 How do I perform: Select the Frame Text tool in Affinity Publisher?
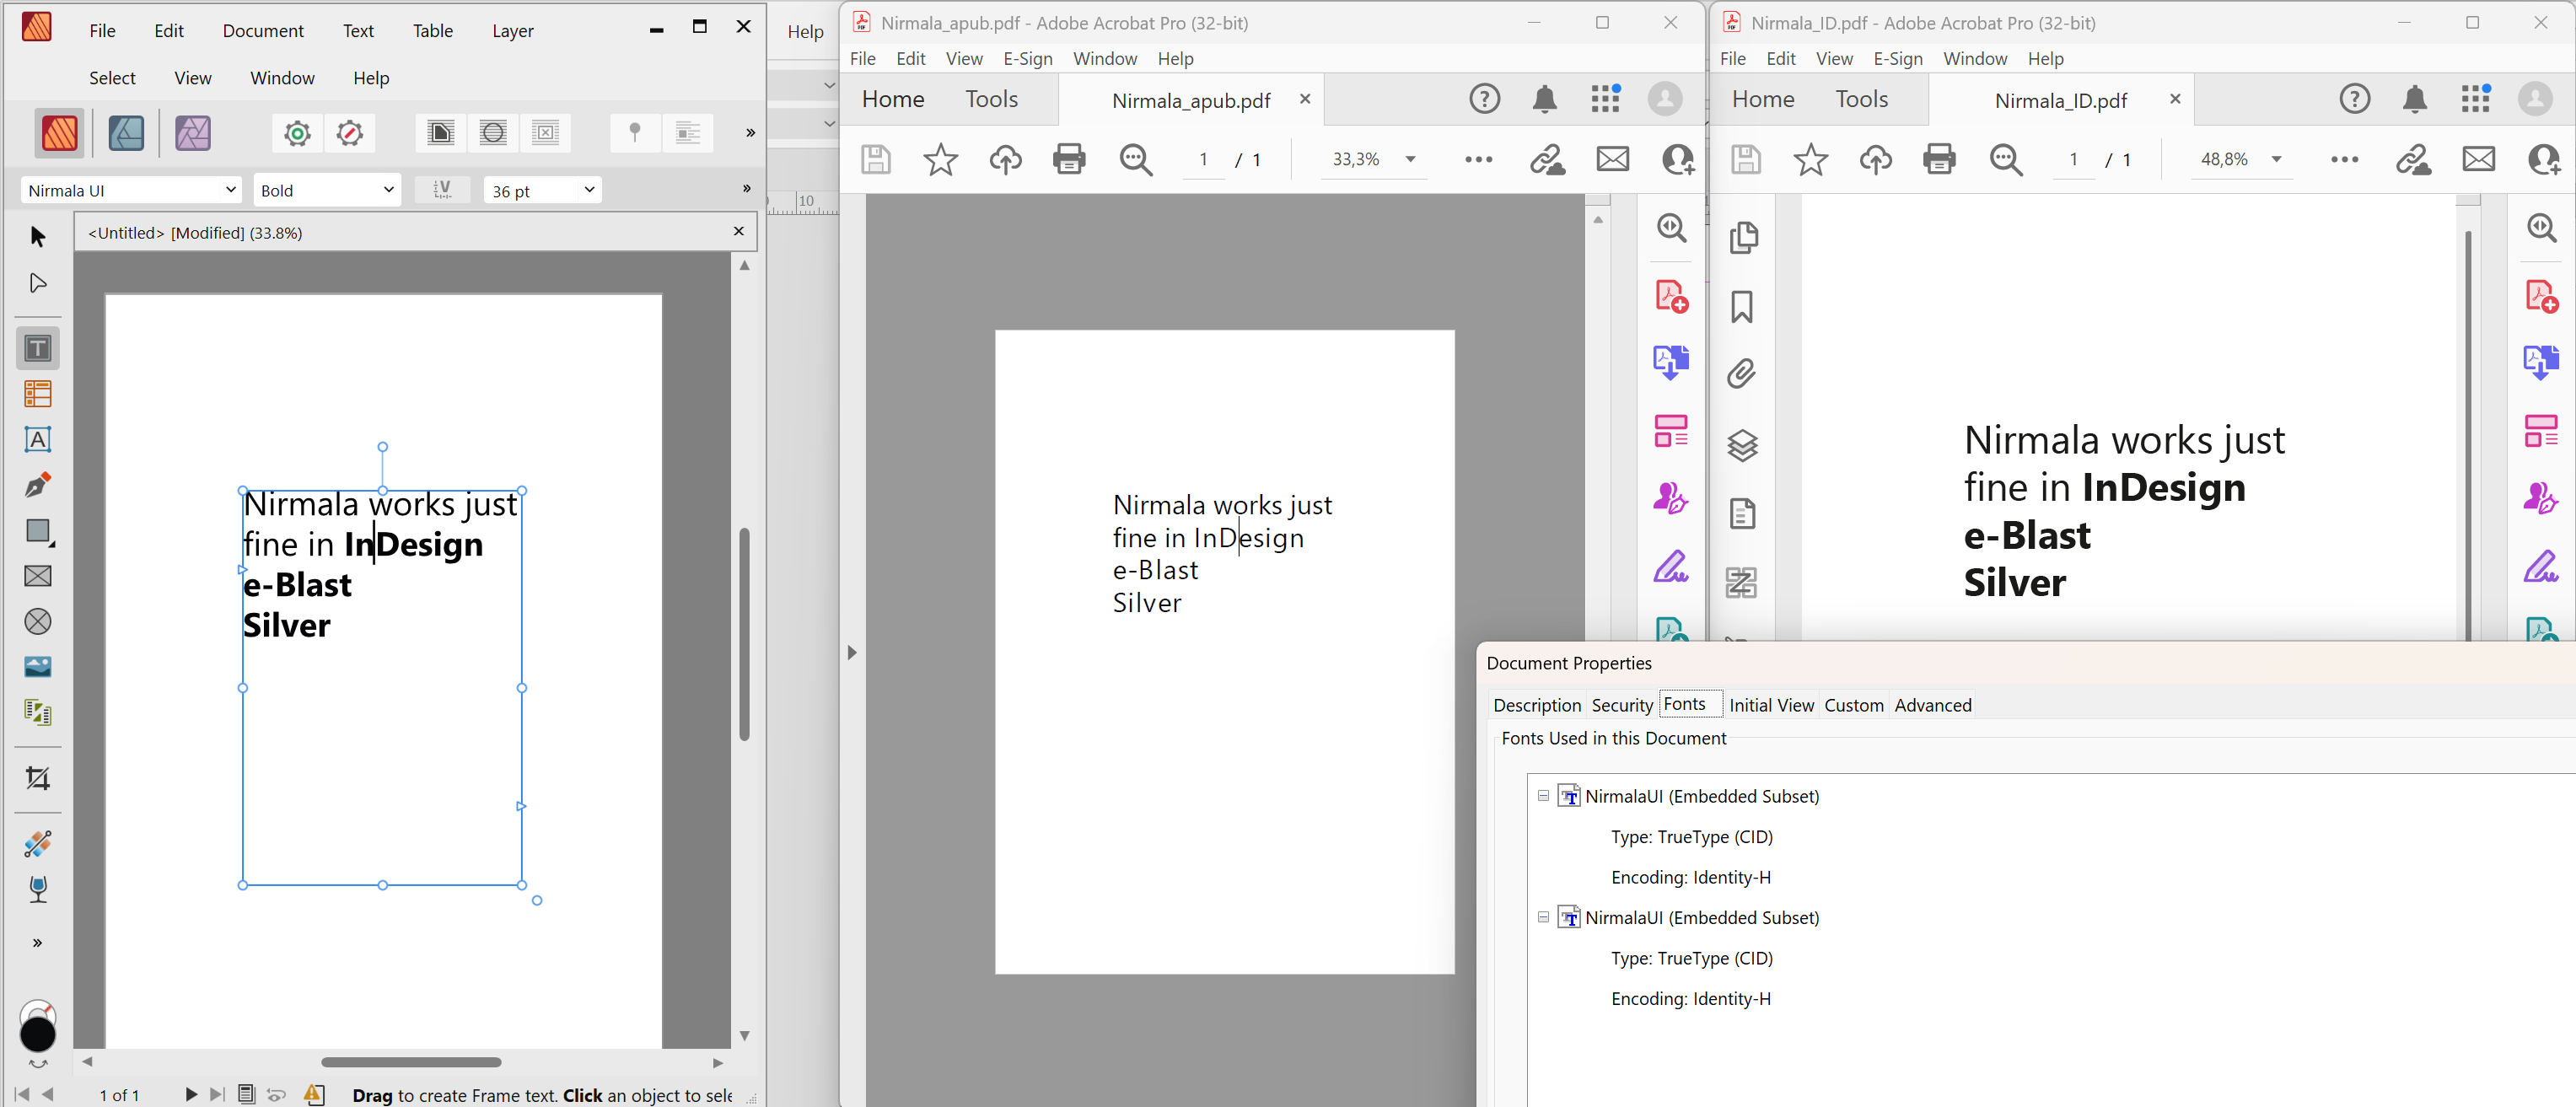tap(38, 348)
